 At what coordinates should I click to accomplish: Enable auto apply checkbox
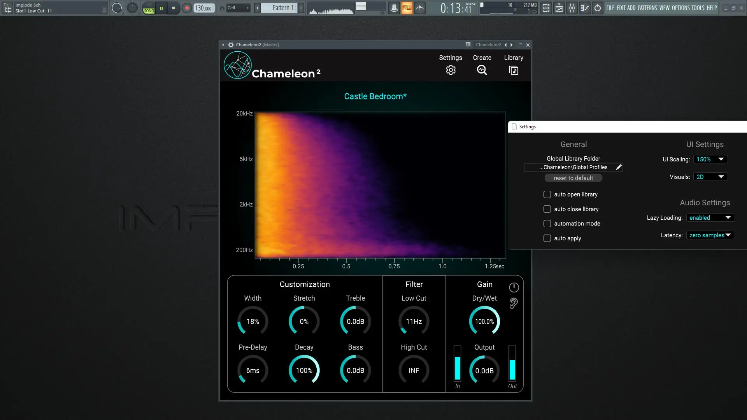(547, 238)
